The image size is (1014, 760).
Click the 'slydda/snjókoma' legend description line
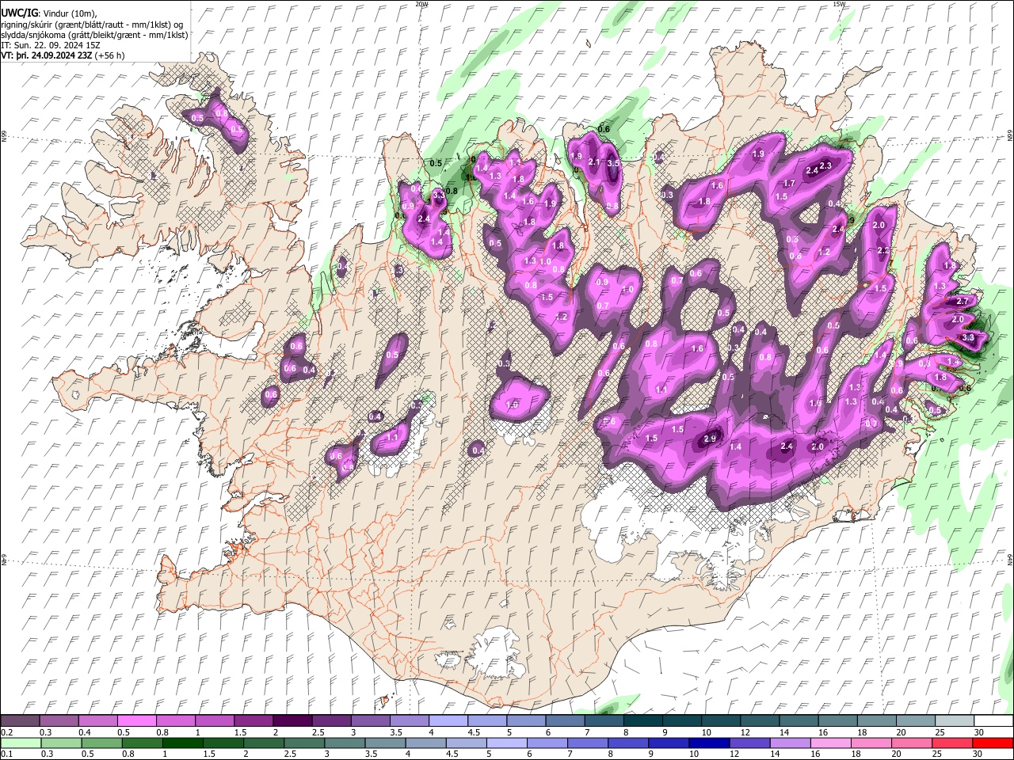(94, 35)
